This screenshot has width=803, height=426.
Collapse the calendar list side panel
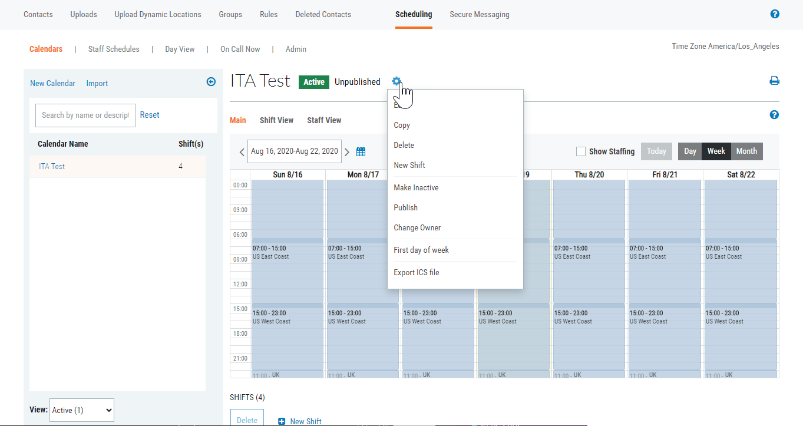[211, 82]
